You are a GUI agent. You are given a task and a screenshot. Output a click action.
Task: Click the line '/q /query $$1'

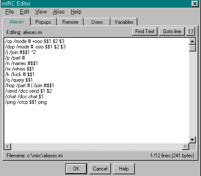coord(19,80)
